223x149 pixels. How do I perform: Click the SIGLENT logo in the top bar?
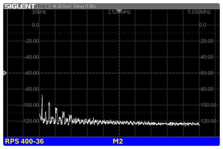coord(20,6)
